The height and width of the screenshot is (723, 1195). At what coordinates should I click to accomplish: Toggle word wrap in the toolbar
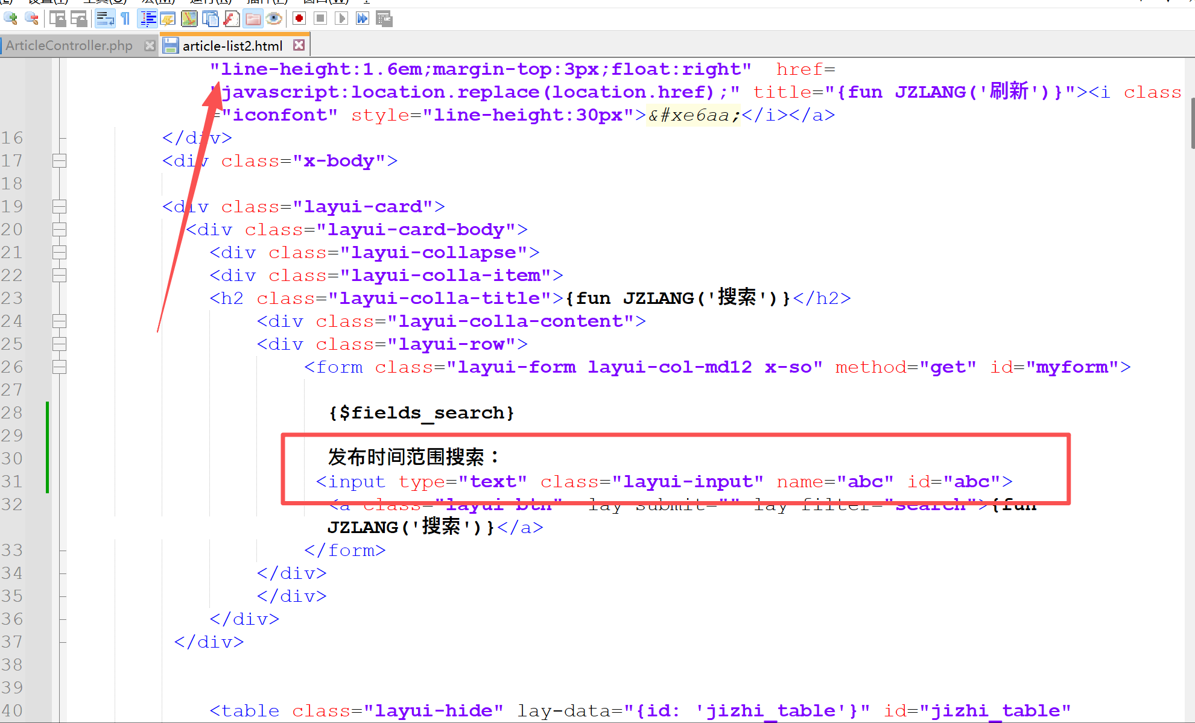[105, 19]
